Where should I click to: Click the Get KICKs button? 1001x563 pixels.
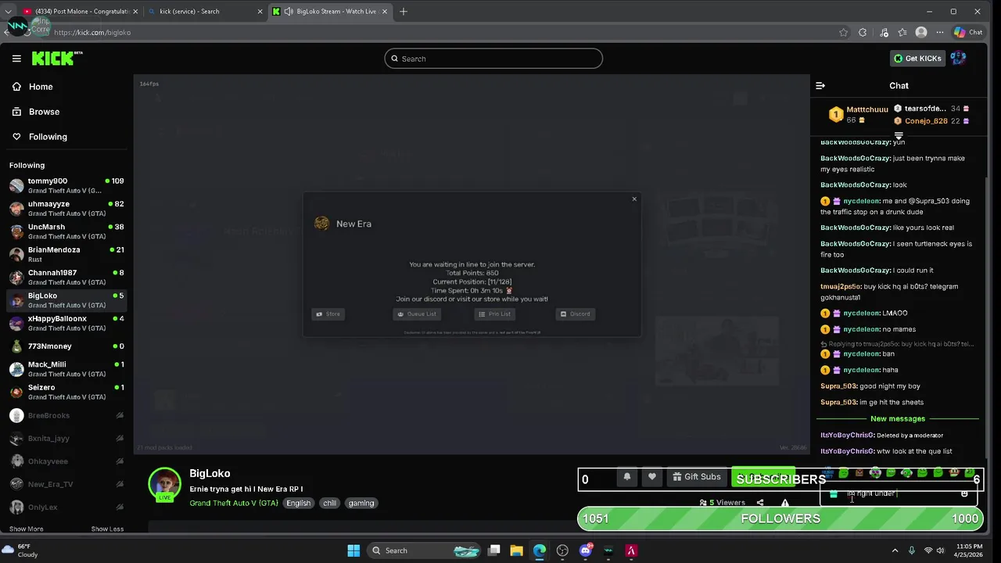[x=918, y=59]
